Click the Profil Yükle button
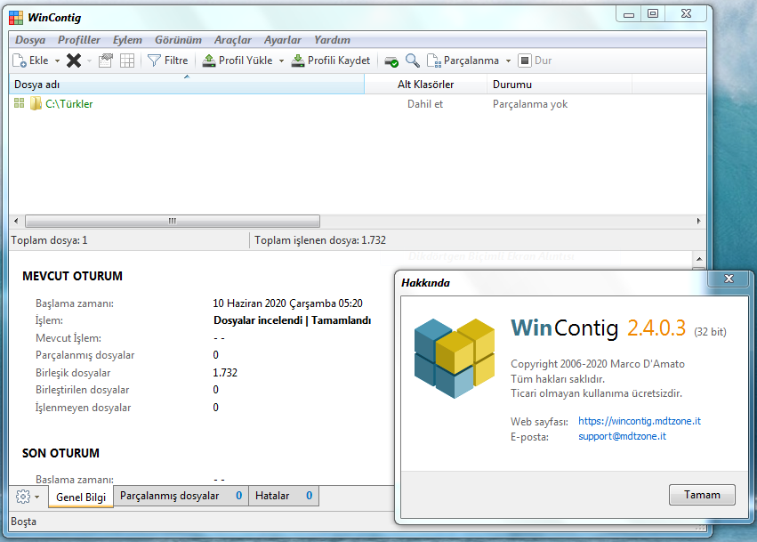Image resolution: width=757 pixels, height=542 pixels. click(x=237, y=61)
